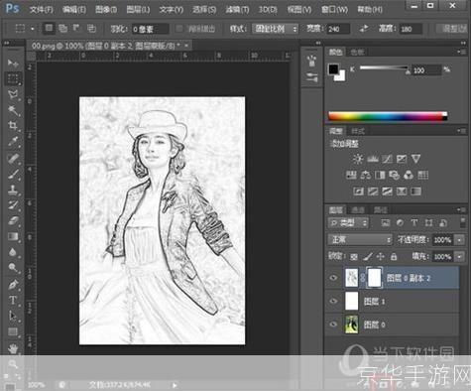Add a Levels adjustment
Viewport: 471px width, 391px height.
pos(373,159)
